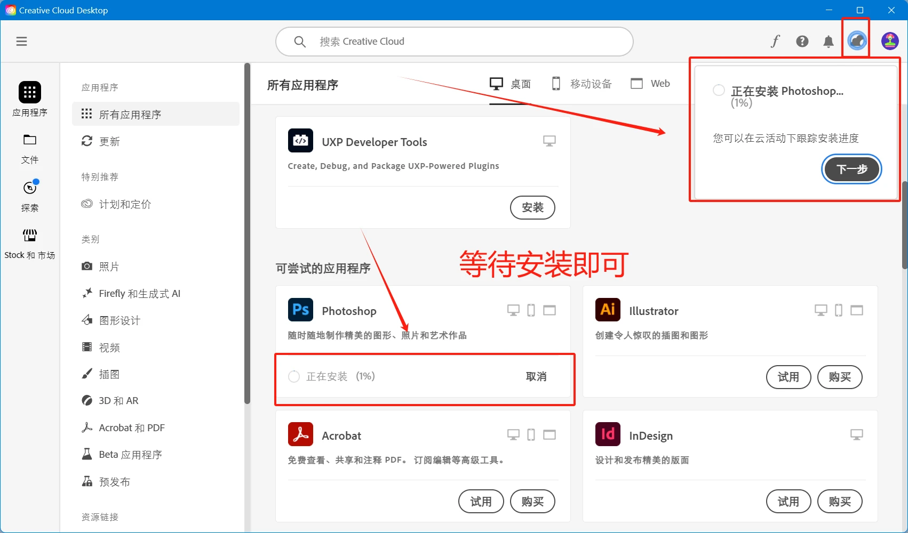
Task: Install UXP Developer Tools (安装)
Action: [532, 207]
